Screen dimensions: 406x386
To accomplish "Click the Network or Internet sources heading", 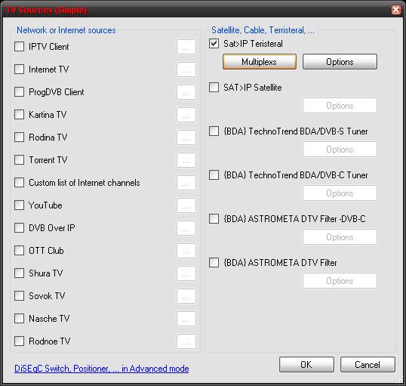I will coord(66,30).
